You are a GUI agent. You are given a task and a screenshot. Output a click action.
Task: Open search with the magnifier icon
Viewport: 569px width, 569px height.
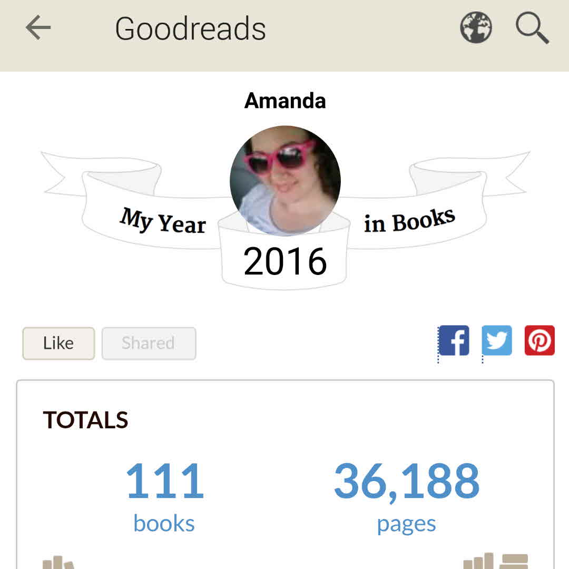[532, 27]
